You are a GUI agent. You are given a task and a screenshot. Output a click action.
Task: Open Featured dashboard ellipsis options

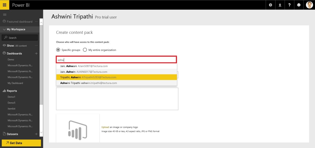coord(36,22)
